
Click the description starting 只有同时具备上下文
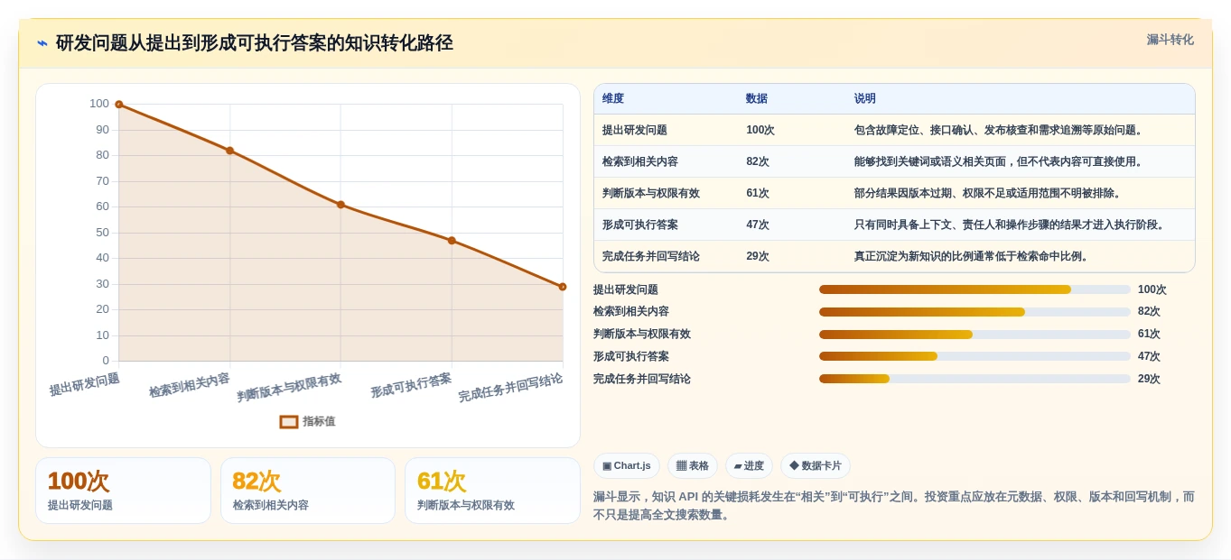tap(1012, 225)
